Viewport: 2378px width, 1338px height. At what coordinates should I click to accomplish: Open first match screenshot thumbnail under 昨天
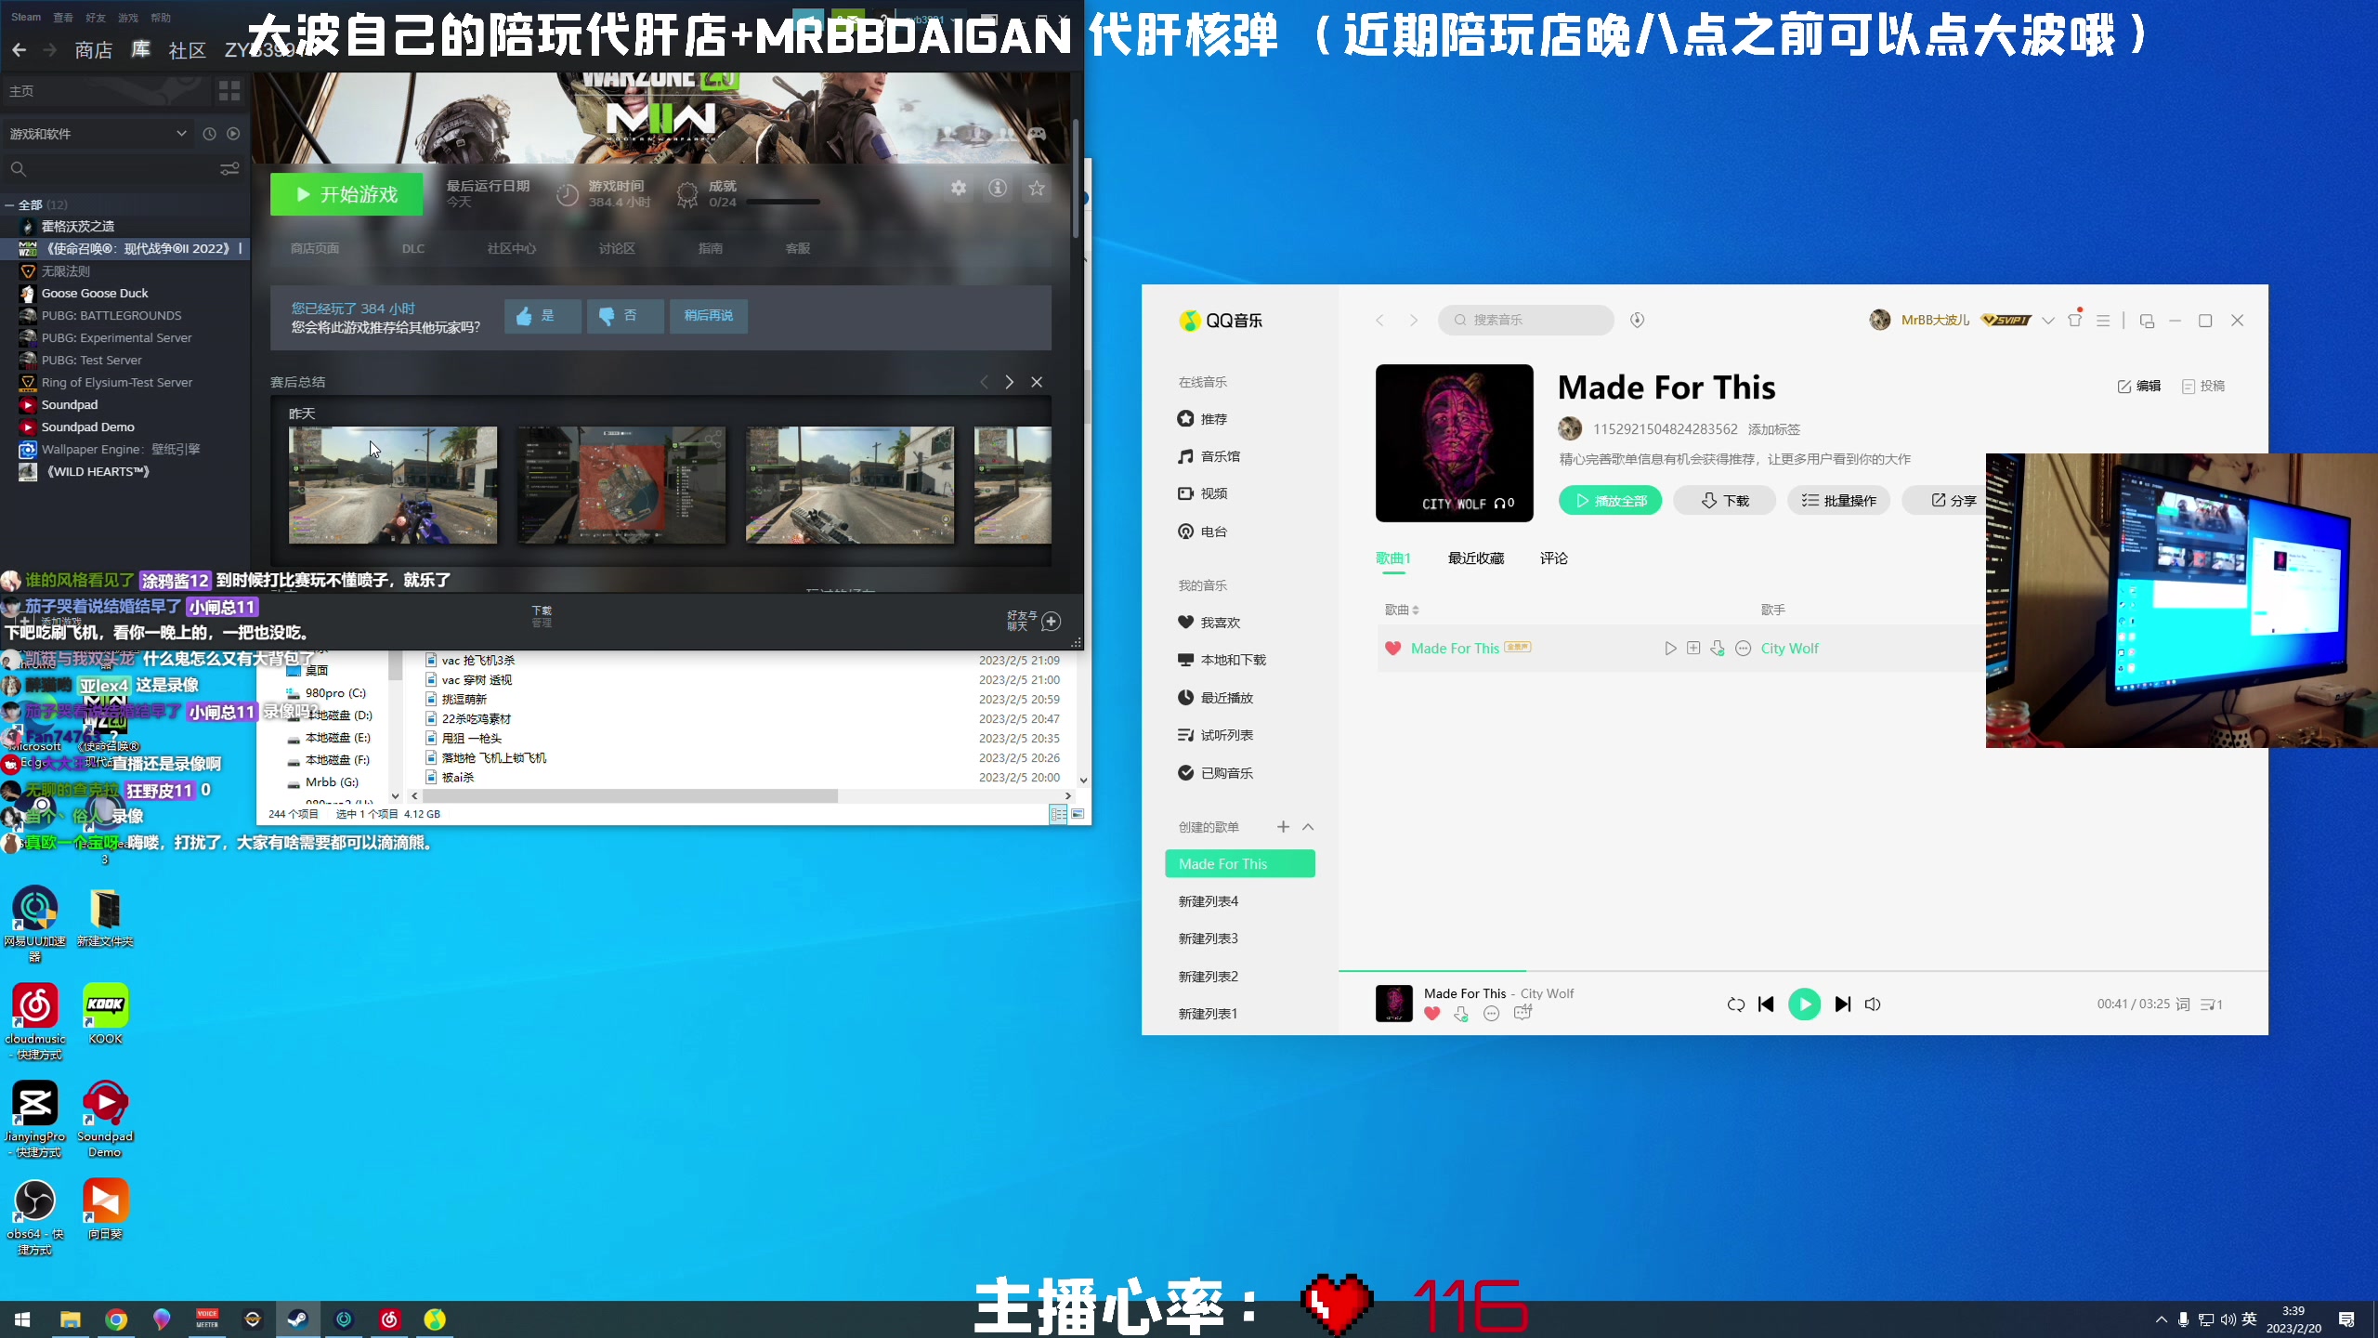coord(393,485)
